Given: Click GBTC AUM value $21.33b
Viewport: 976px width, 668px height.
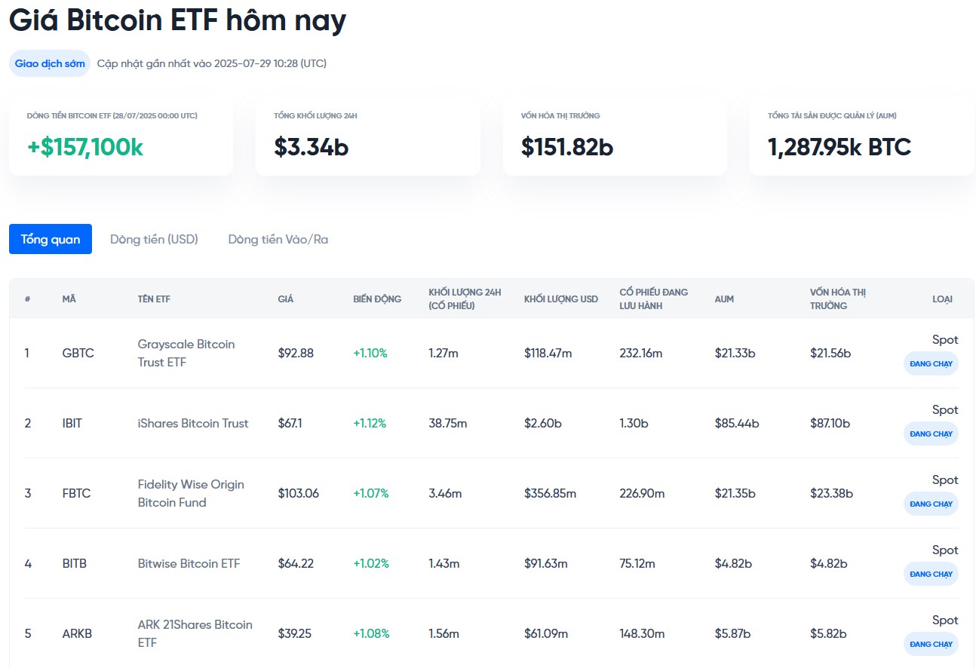Looking at the screenshot, I should coord(735,353).
